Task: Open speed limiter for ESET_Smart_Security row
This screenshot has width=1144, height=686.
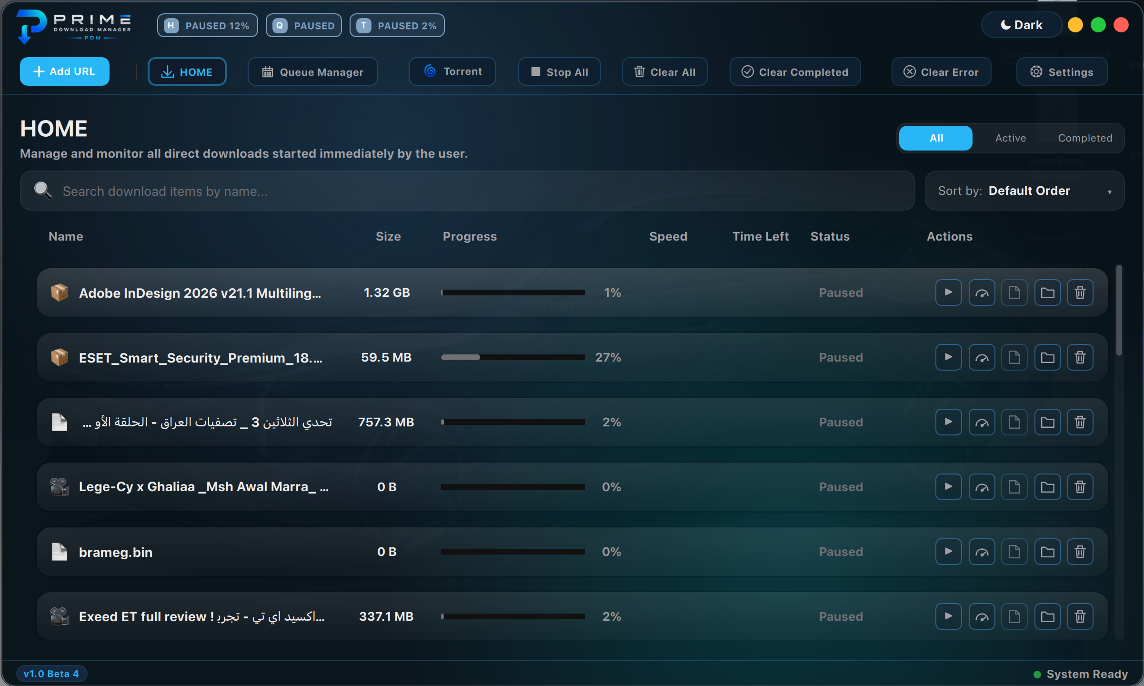Action: click(982, 357)
